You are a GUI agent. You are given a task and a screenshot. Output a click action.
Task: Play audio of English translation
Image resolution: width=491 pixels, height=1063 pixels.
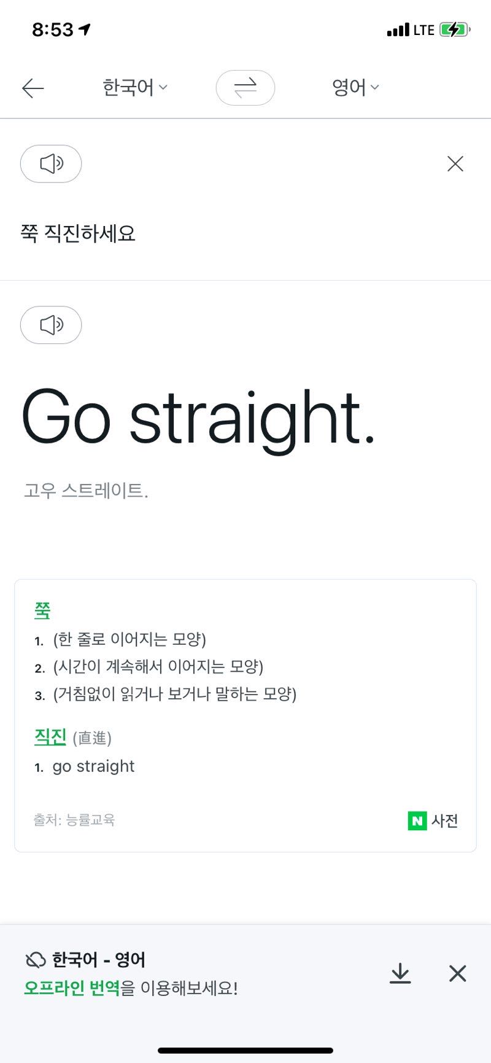click(x=51, y=325)
